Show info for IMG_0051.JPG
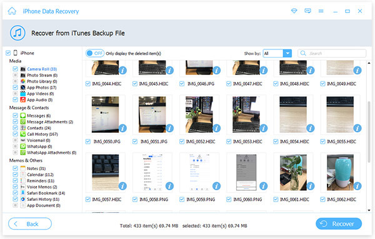The height and width of the screenshot is (239, 375). tap(169, 128)
